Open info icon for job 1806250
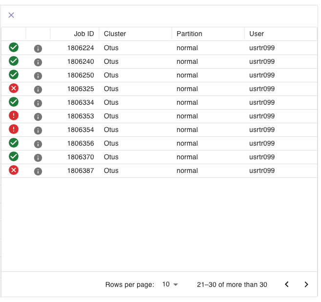 pyautogui.click(x=38, y=76)
